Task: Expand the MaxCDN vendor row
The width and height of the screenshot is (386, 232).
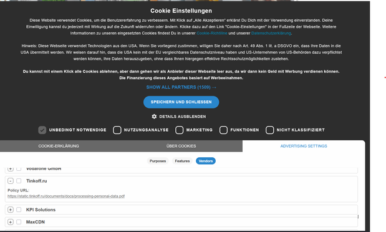Action: [x=11, y=222]
